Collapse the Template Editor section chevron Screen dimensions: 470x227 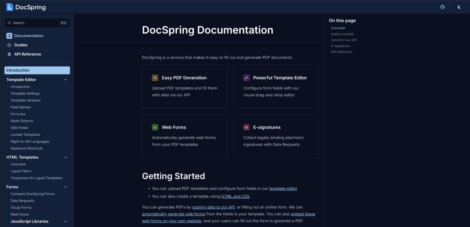[x=65, y=80]
